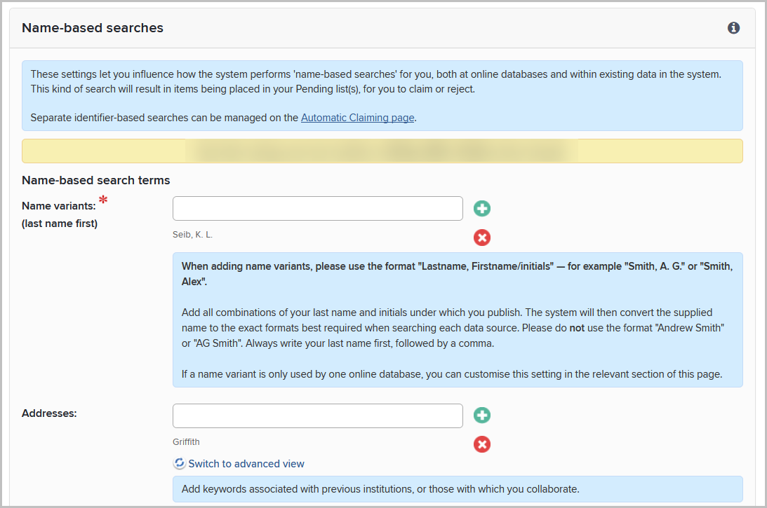Viewport: 767px width, 508px height.
Task: Click the 'Name variants:' field label
Action: (58, 205)
